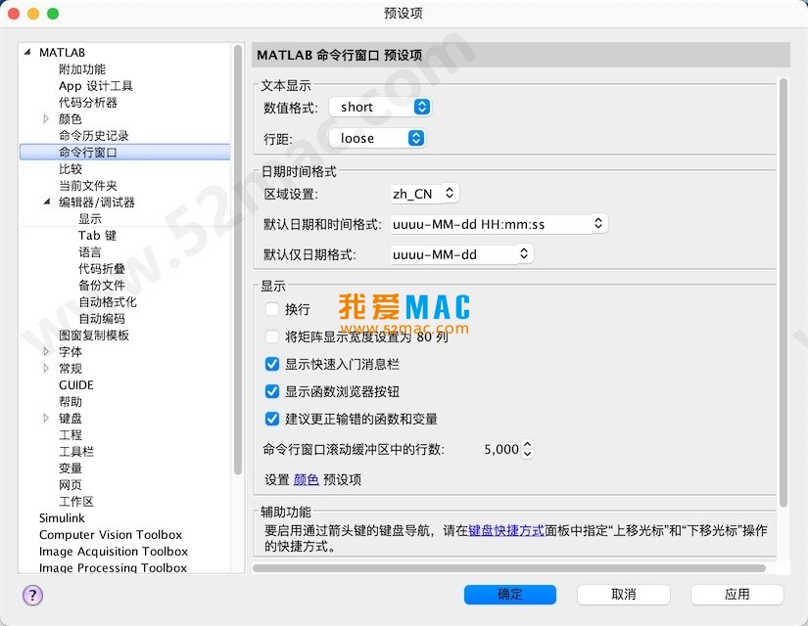Open the 数值格式 short dropdown
Screen dimensions: 808x626
[x=380, y=107]
